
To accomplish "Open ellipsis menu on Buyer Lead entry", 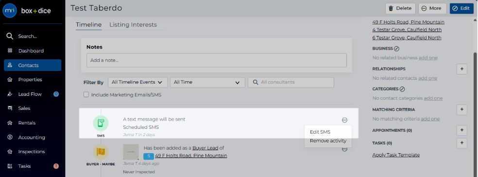I will click(344, 149).
